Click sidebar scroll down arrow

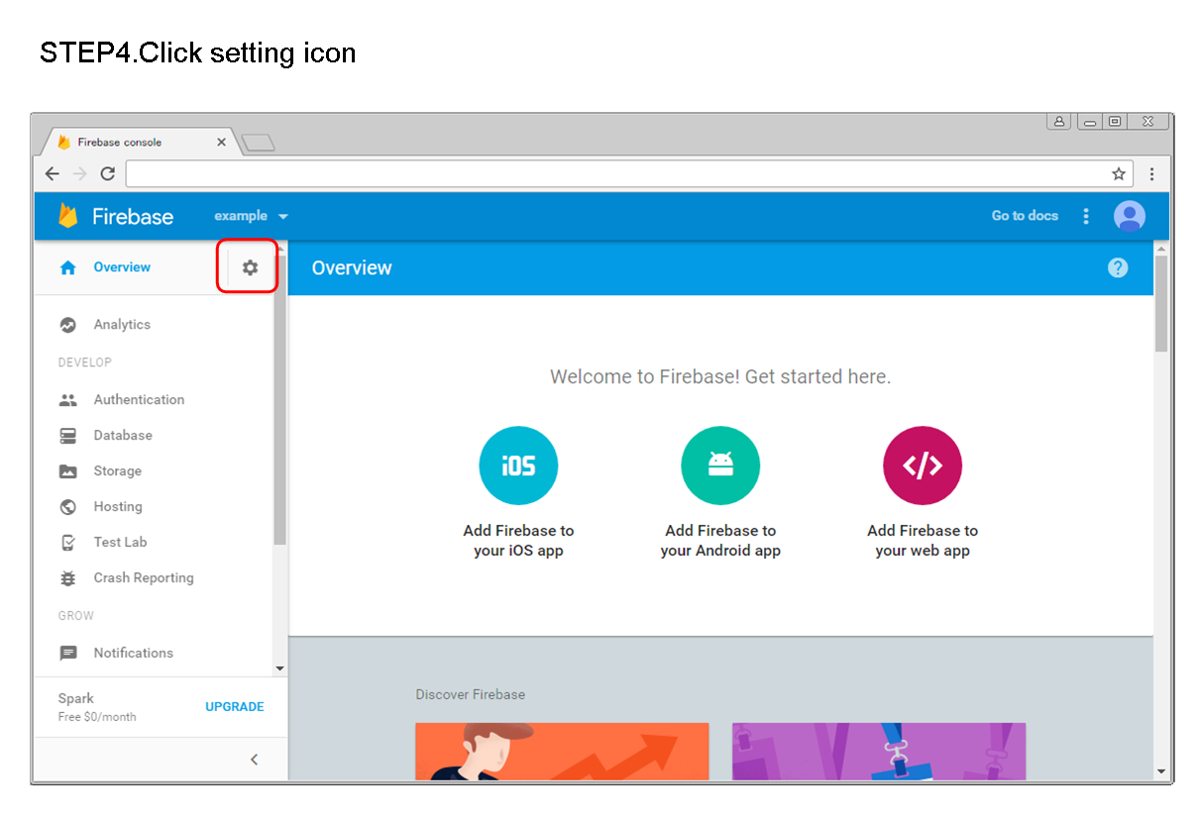point(279,669)
